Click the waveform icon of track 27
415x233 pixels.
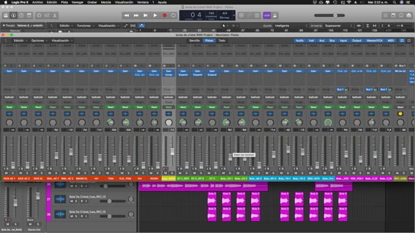tap(60, 199)
